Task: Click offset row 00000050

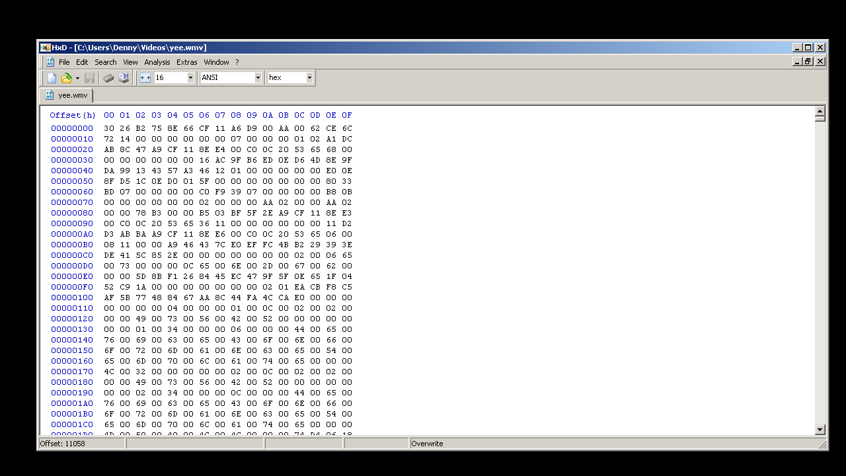Action: [72, 181]
